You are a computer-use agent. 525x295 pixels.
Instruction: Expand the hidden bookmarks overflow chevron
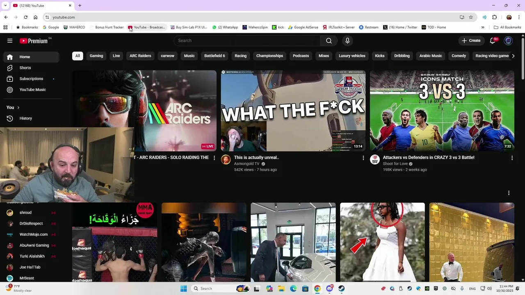[483, 27]
